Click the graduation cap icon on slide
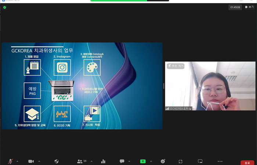The height and width of the screenshot is (165, 257). pos(32,114)
